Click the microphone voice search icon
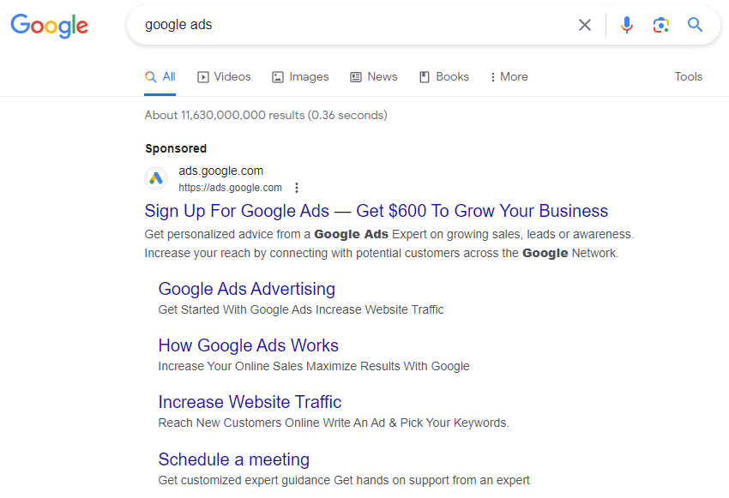The width and height of the screenshot is (729, 498). point(627,25)
